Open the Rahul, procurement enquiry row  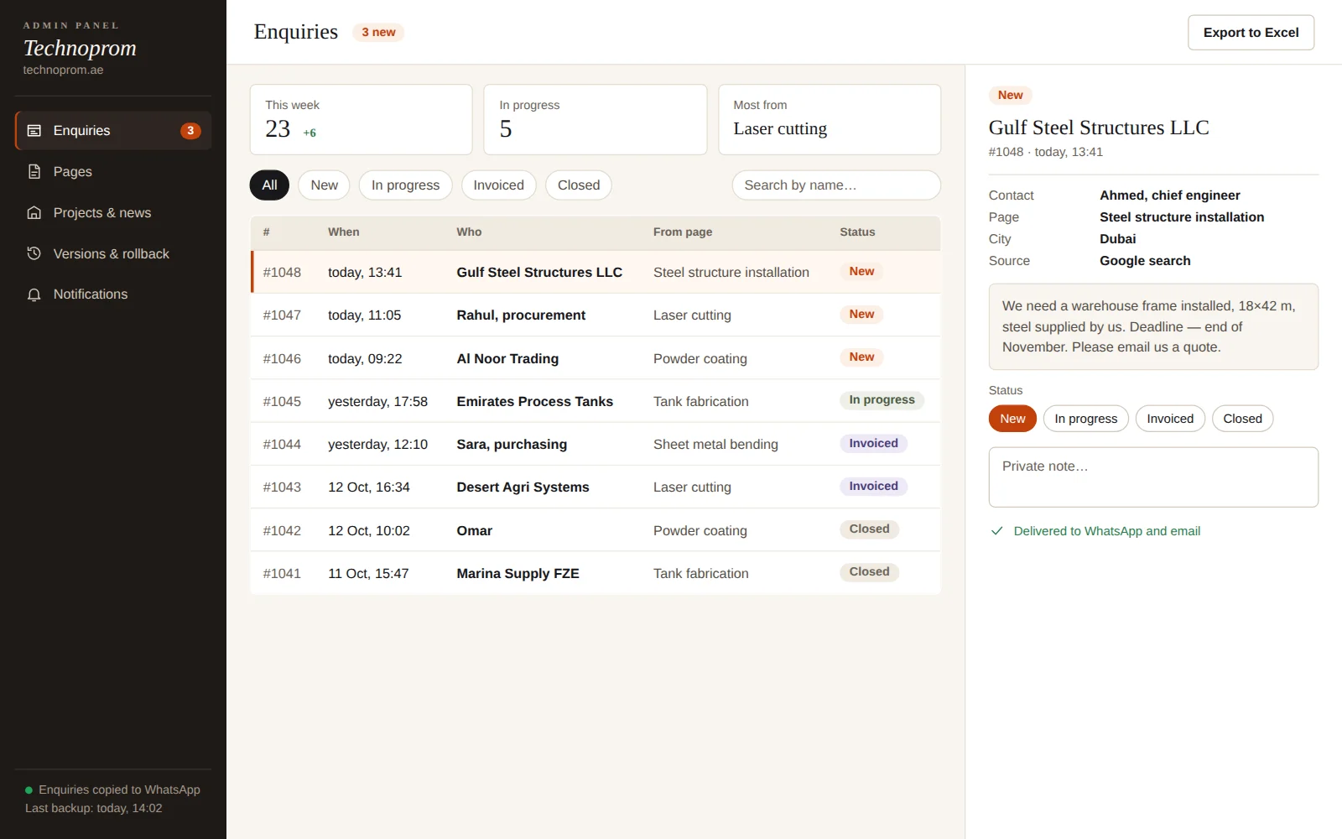coord(596,315)
